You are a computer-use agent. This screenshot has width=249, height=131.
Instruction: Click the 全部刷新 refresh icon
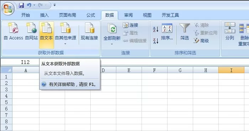[x=112, y=28]
